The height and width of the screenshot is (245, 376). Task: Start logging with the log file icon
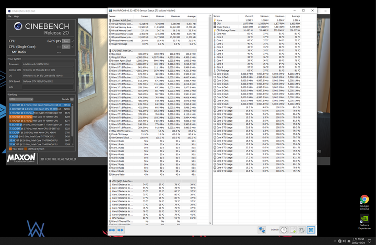point(293,230)
